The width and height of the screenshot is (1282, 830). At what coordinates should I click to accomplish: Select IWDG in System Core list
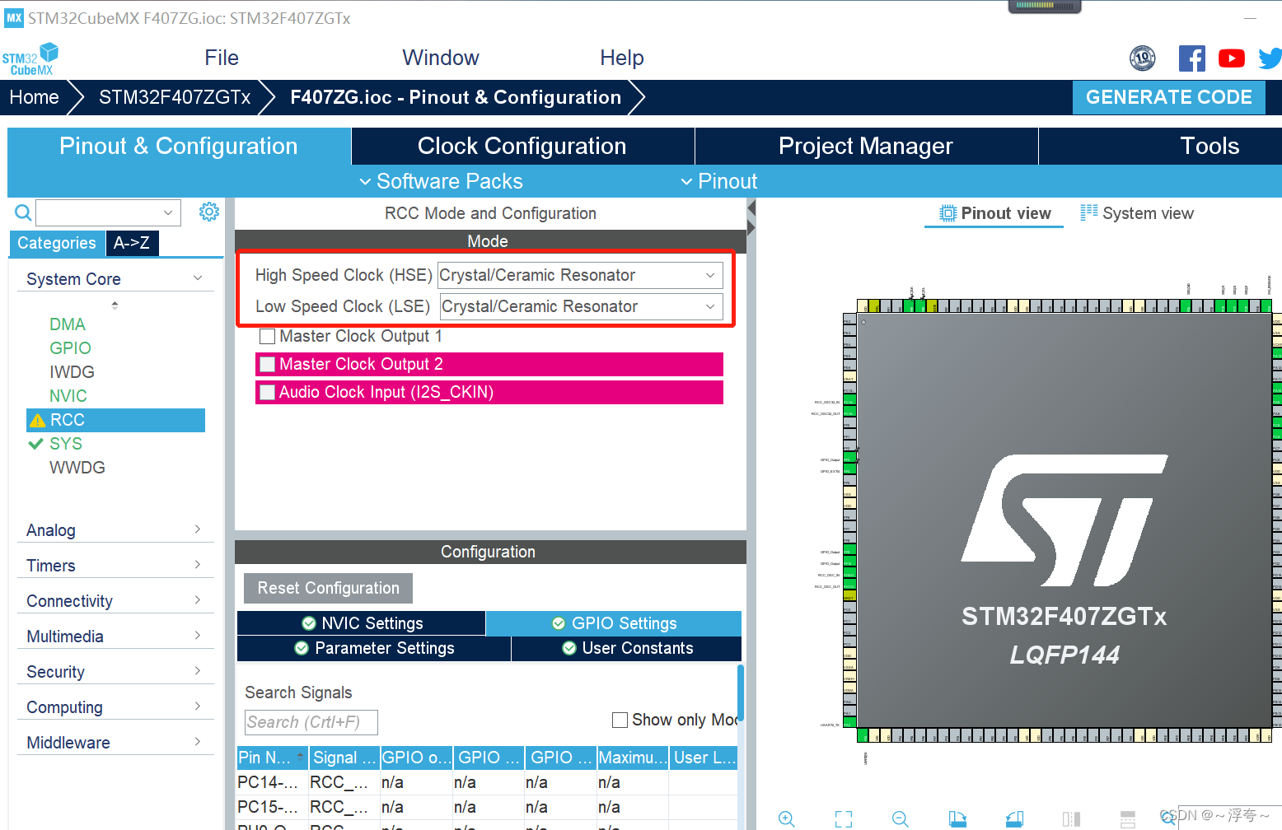(72, 372)
